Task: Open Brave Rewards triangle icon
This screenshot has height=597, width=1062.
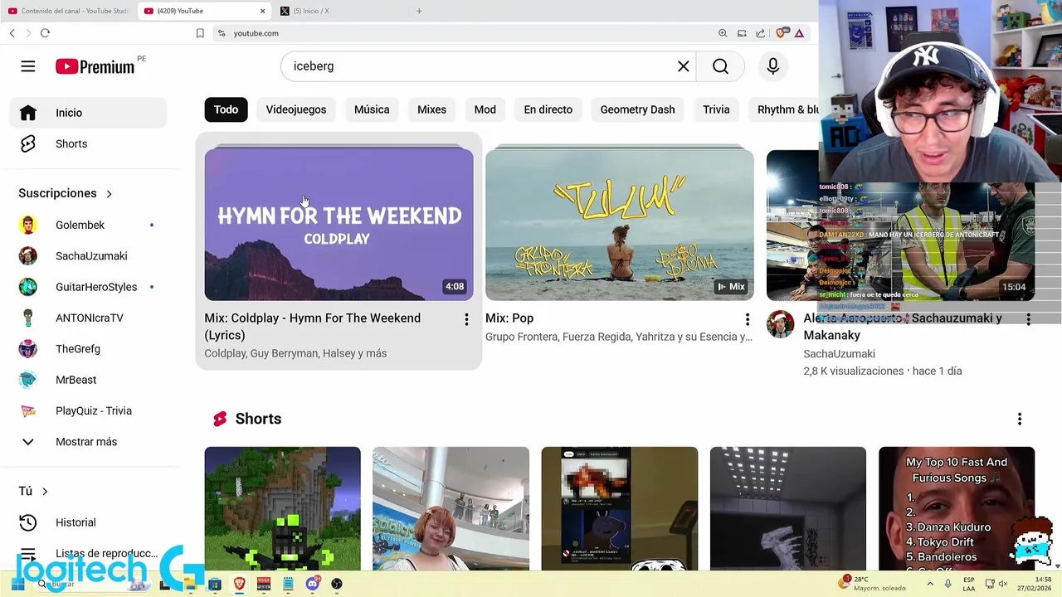Action: point(799,33)
